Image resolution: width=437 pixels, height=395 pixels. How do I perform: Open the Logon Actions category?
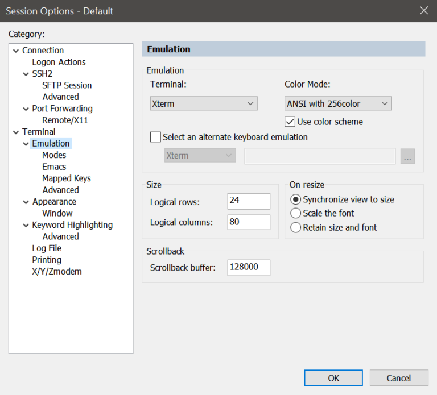59,62
